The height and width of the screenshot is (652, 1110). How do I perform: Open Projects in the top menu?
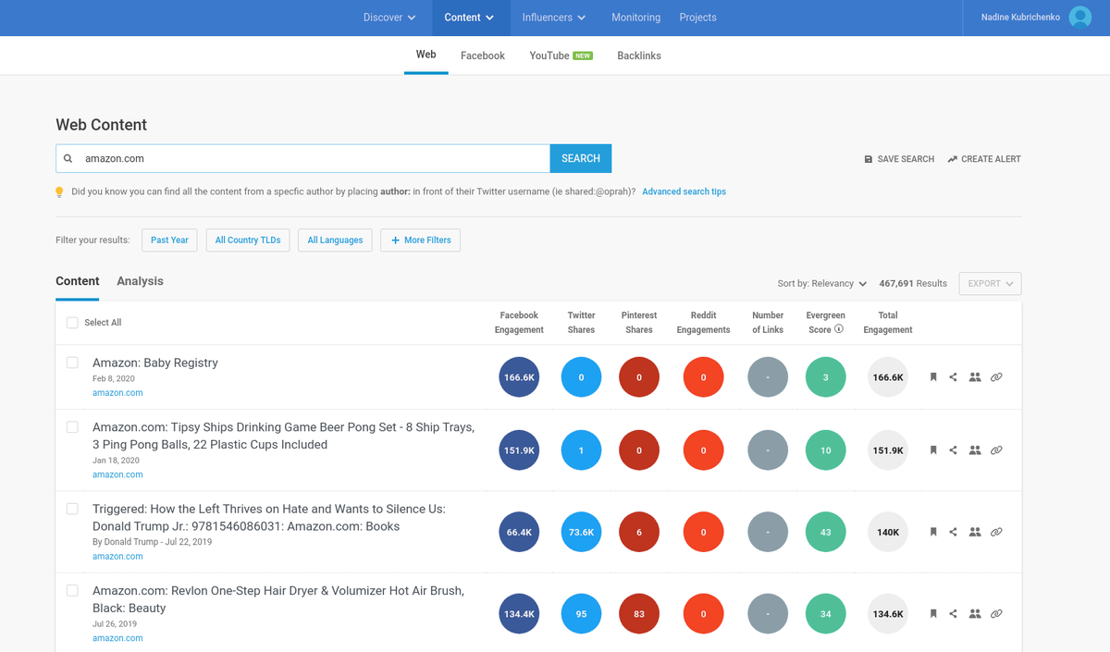(697, 18)
